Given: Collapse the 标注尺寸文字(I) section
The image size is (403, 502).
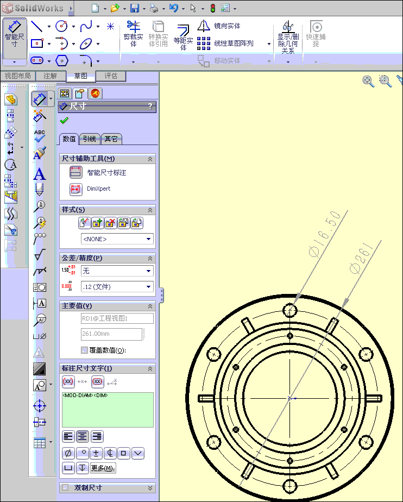Looking at the screenshot, I should (x=150, y=369).
